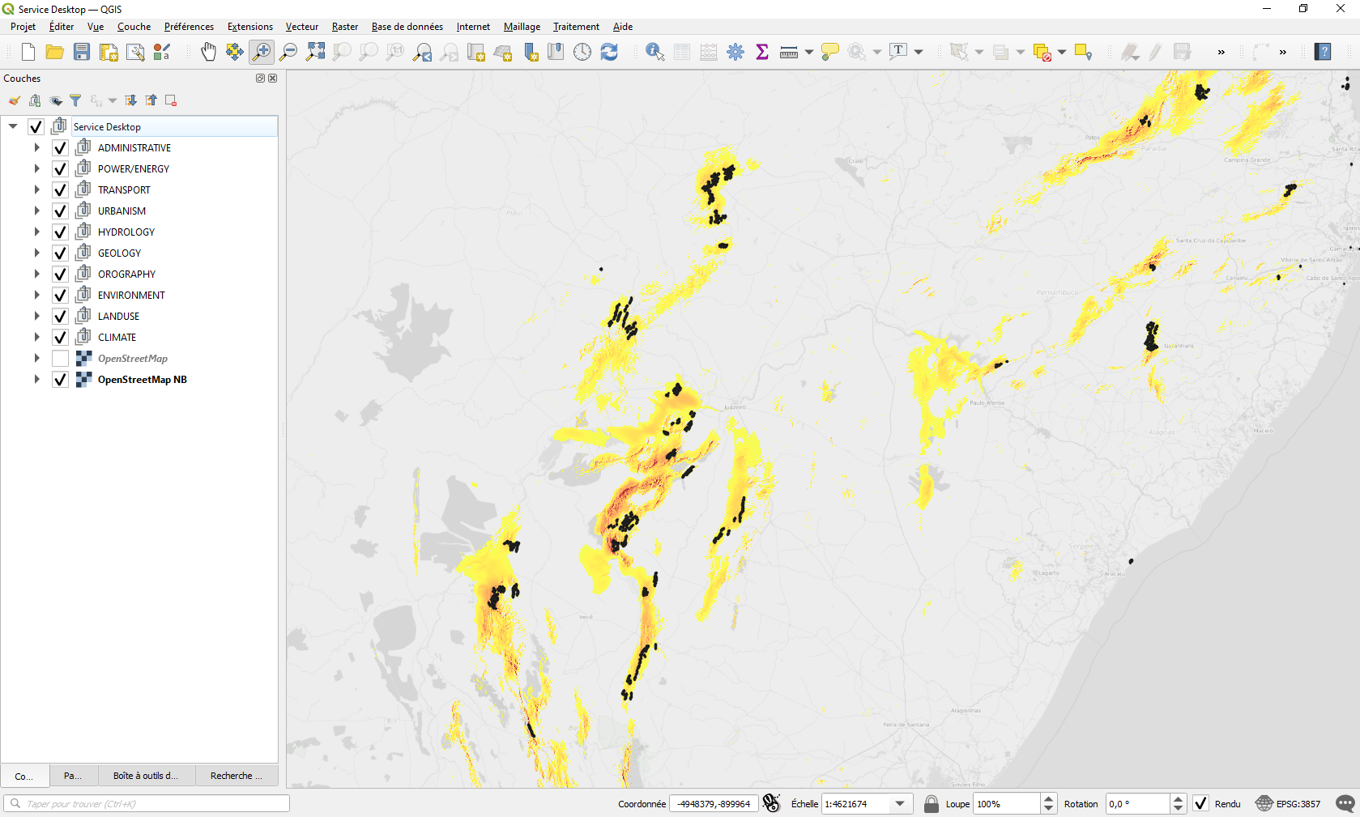
Task: Open the messages log speech bubble icon
Action: coord(1345,803)
